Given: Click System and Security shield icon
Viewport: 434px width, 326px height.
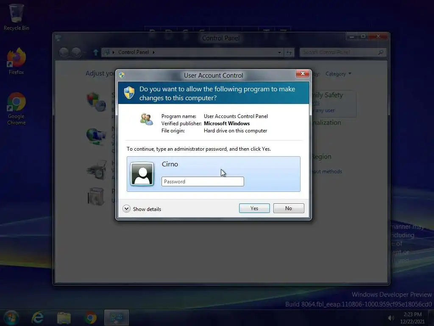Looking at the screenshot, I should click(96, 102).
